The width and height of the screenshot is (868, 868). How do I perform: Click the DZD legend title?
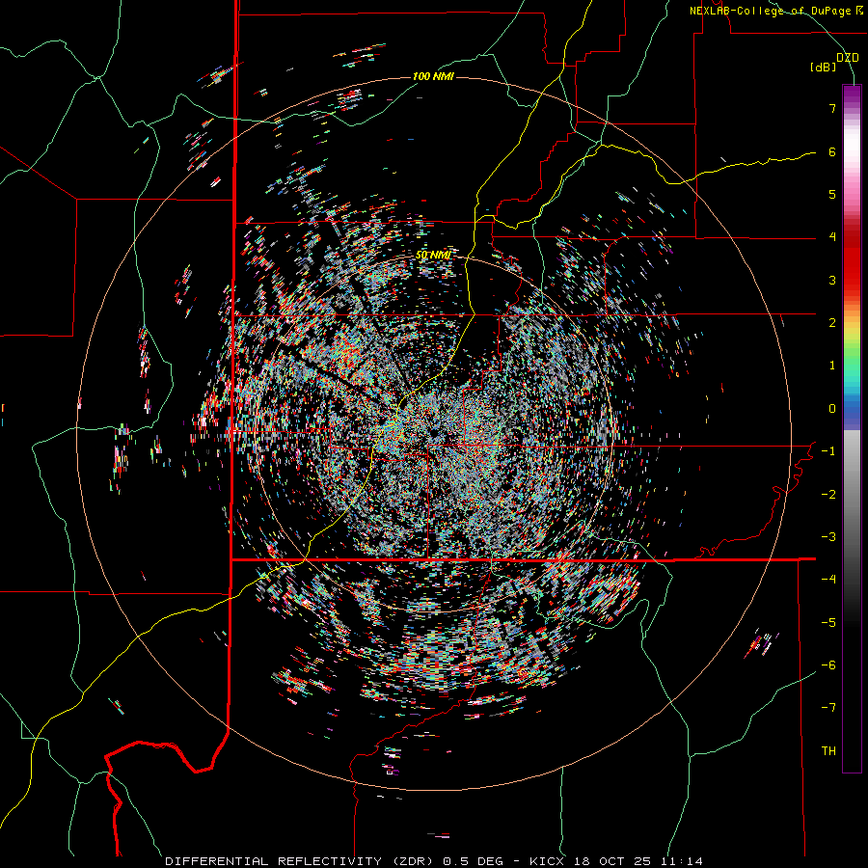848,58
